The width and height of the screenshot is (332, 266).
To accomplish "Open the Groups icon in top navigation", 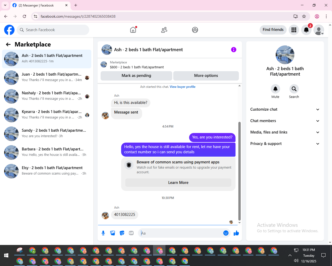I will pyautogui.click(x=195, y=30).
